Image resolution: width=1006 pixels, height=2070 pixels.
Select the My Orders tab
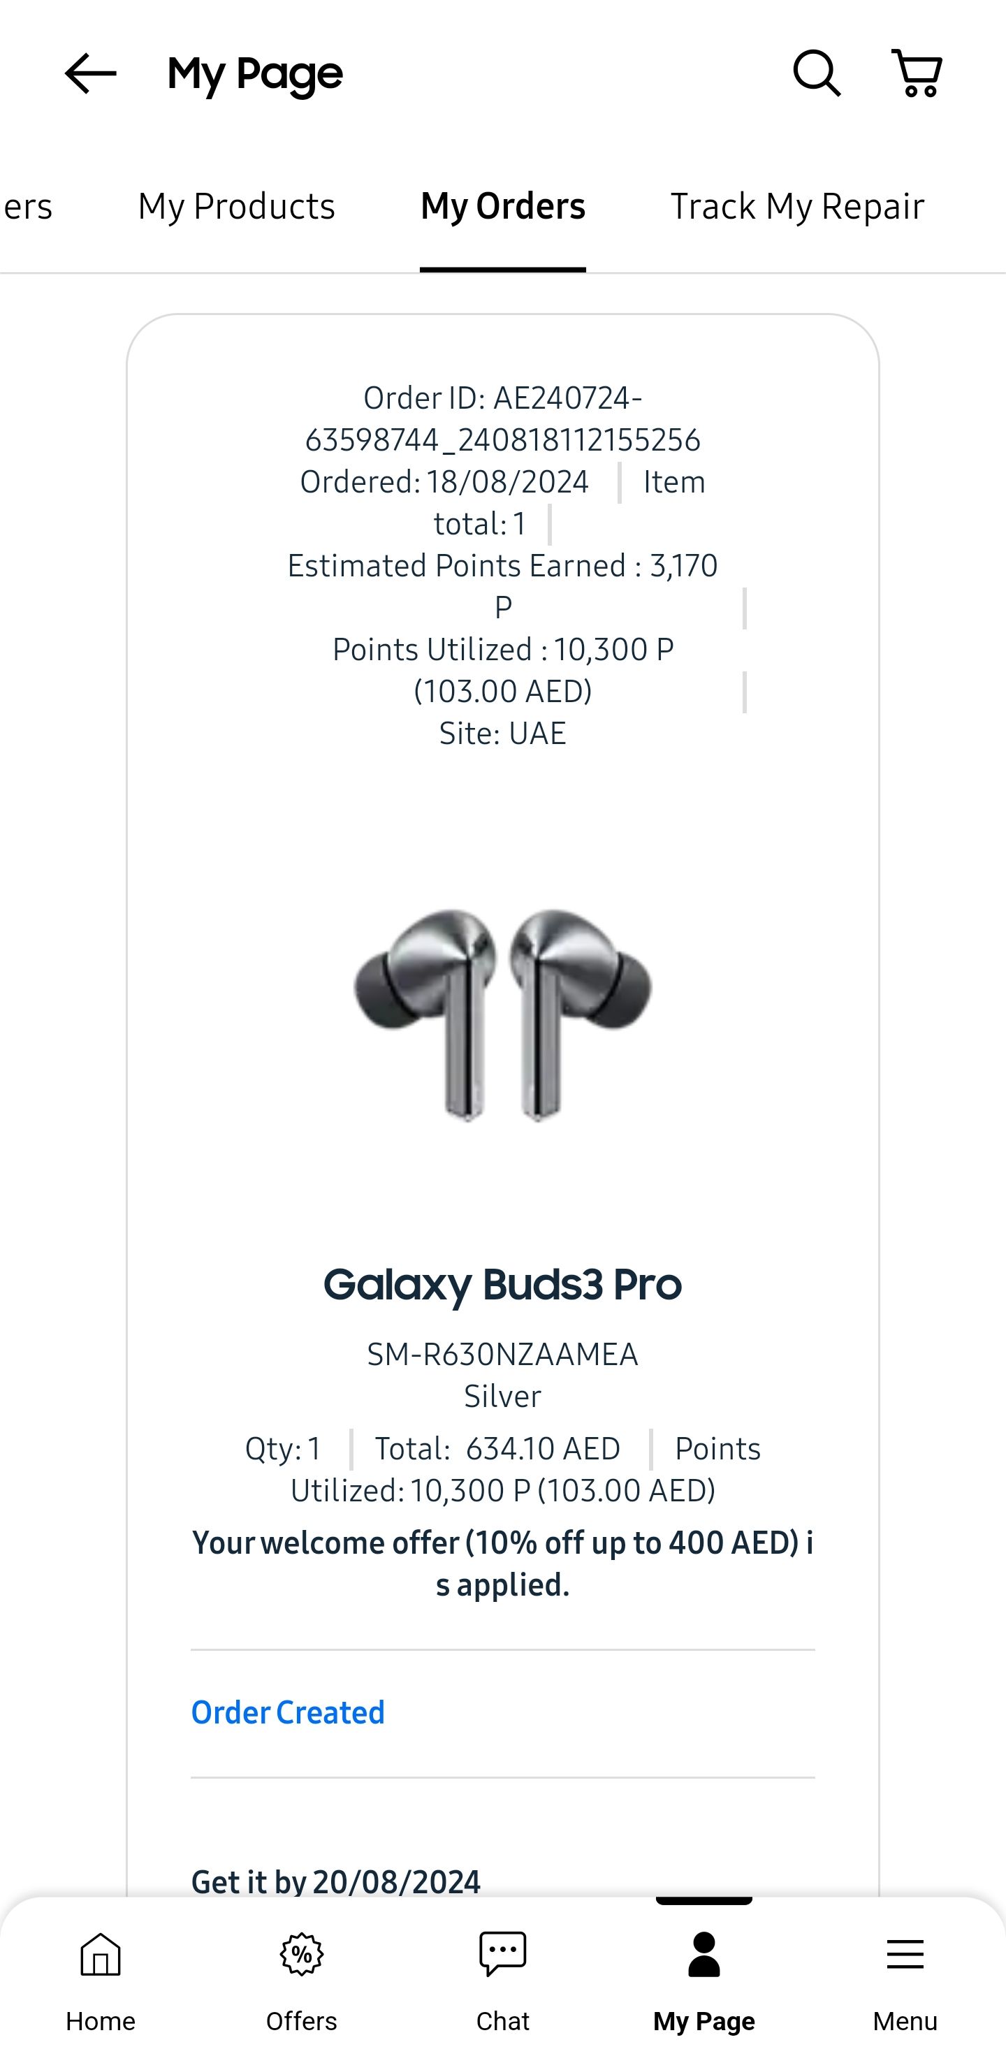[502, 207]
